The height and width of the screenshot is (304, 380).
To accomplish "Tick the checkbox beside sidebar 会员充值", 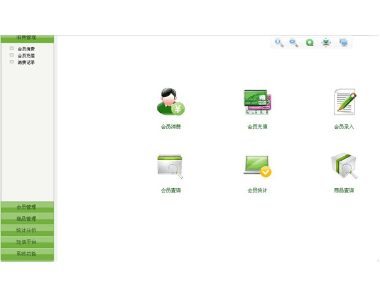I will point(12,55).
